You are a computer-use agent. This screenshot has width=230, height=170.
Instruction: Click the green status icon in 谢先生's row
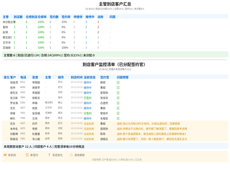(118, 93)
